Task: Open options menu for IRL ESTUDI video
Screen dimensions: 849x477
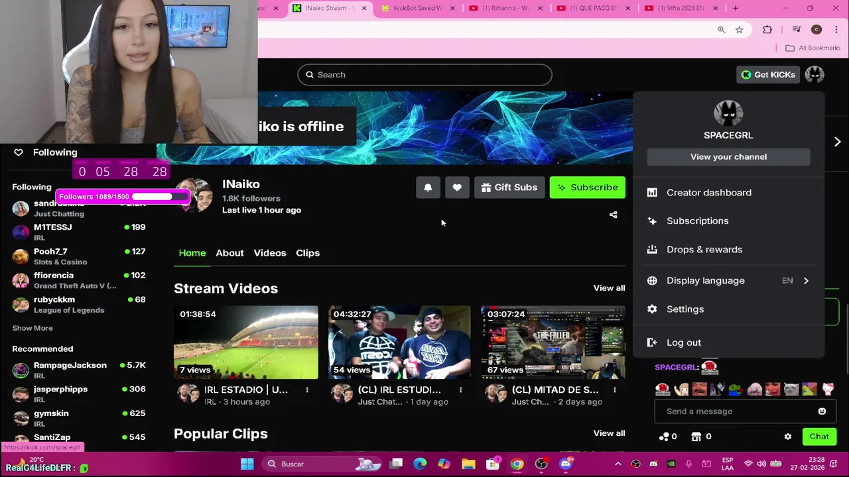Action: [x=460, y=390]
